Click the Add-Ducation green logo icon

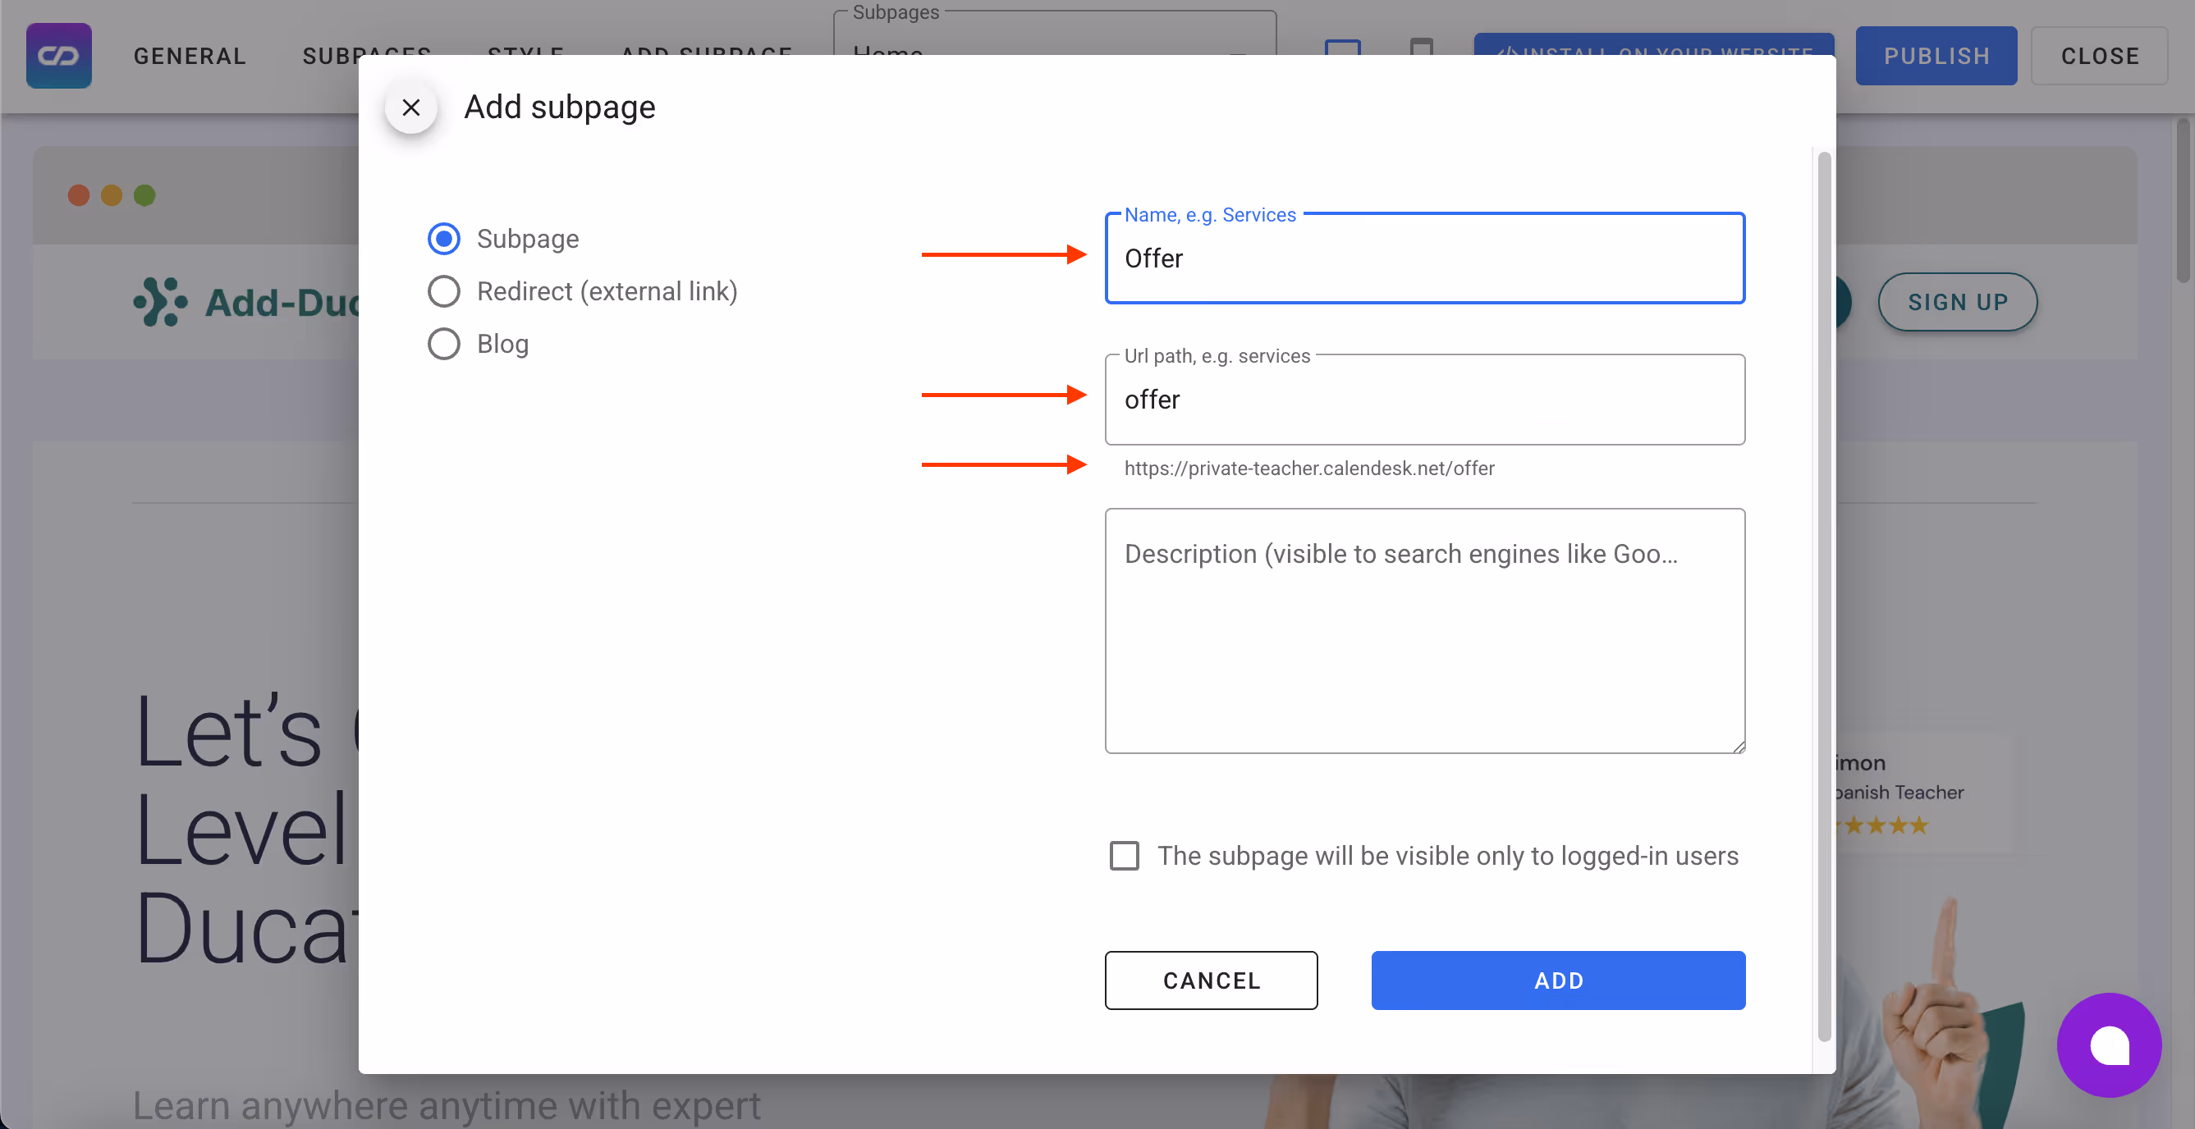tap(159, 302)
